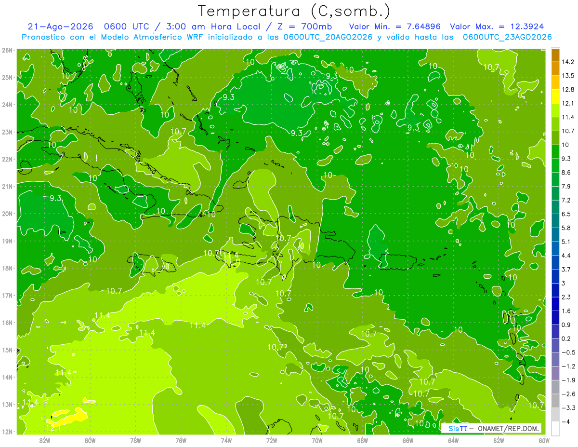Image resolution: width=578 pixels, height=447 pixels.
Task: Click the '66W' longitude axis label
Action: (408, 440)
